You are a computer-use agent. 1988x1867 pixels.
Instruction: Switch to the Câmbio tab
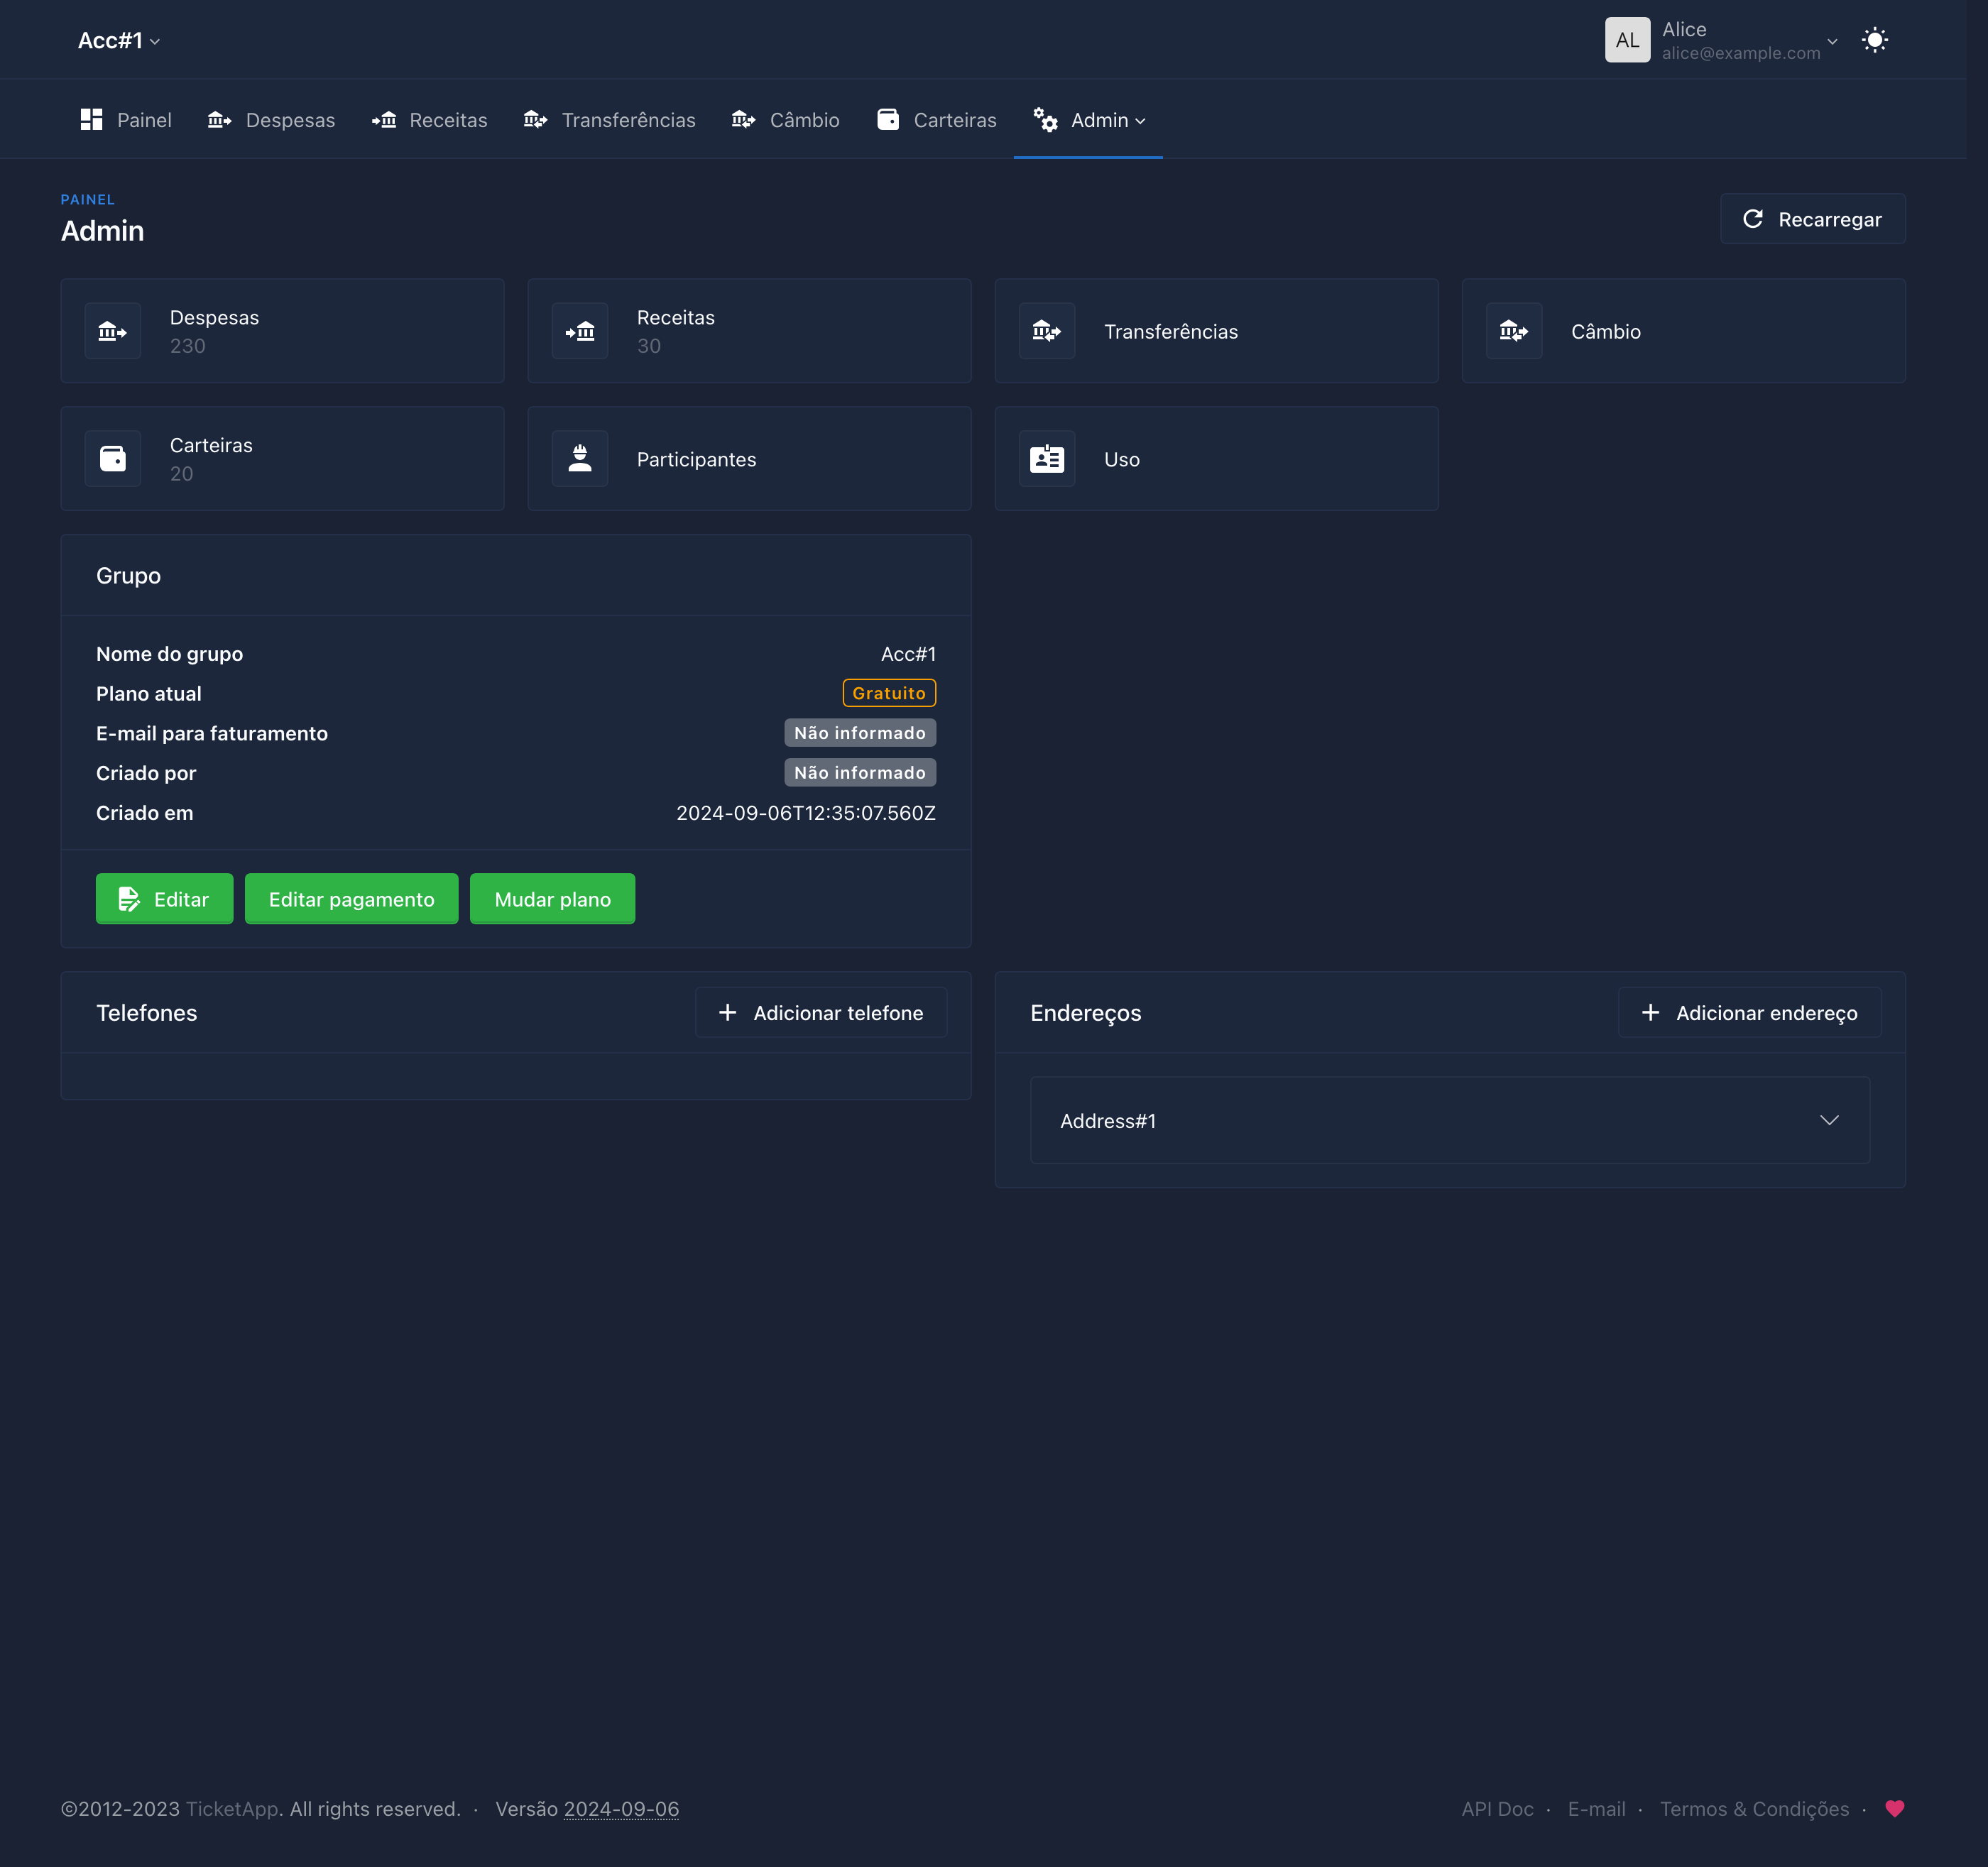tap(785, 120)
